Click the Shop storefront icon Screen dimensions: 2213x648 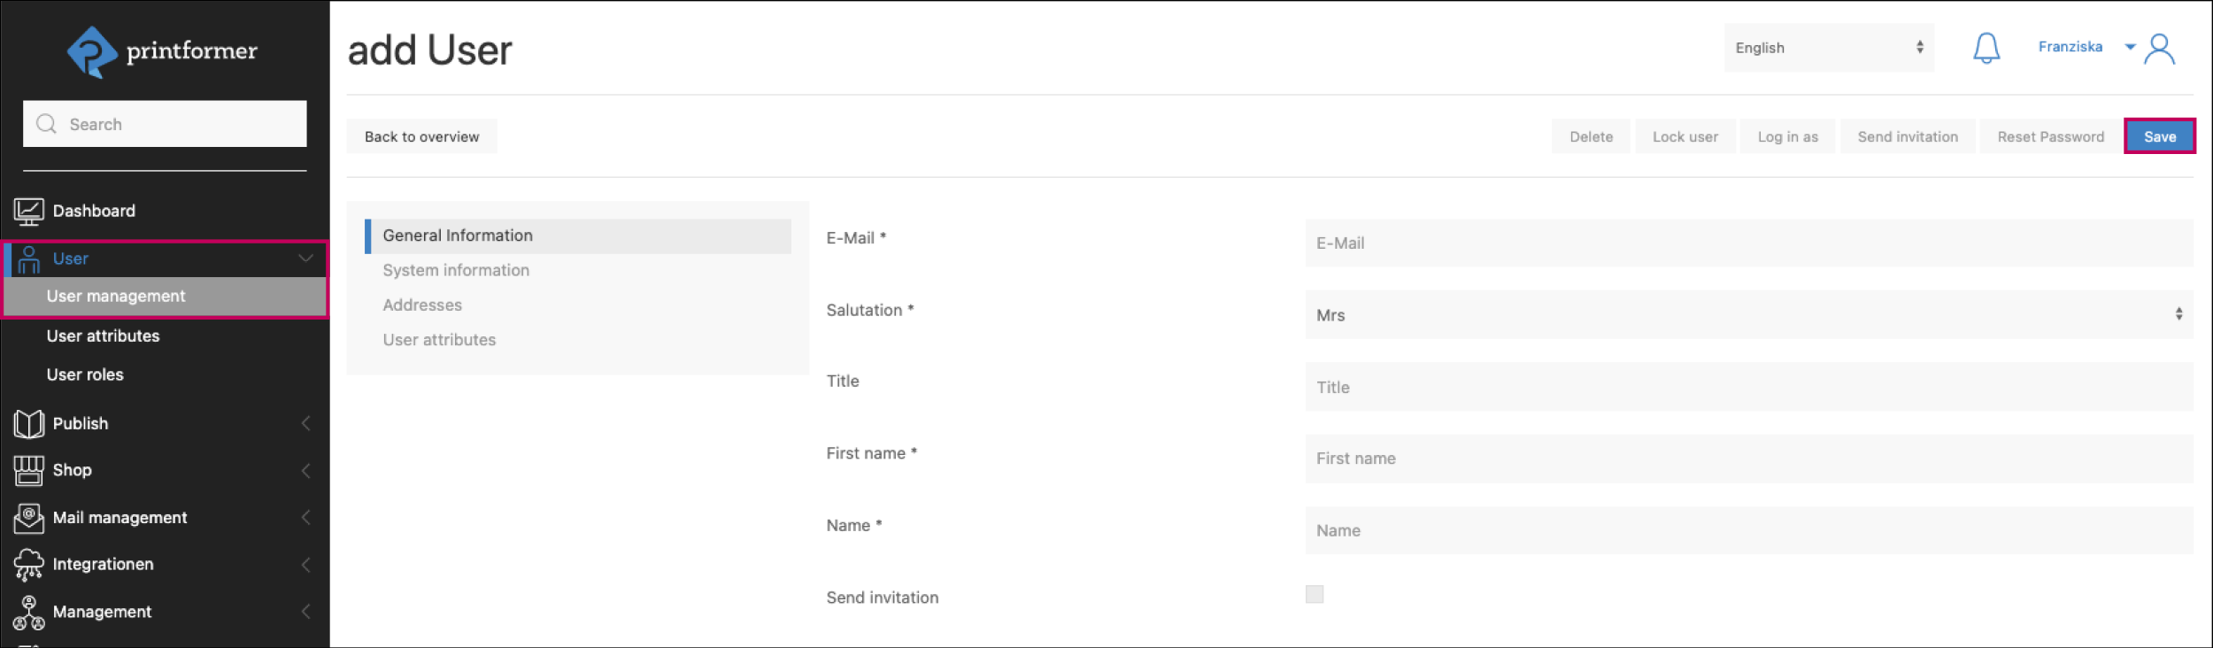tap(28, 471)
